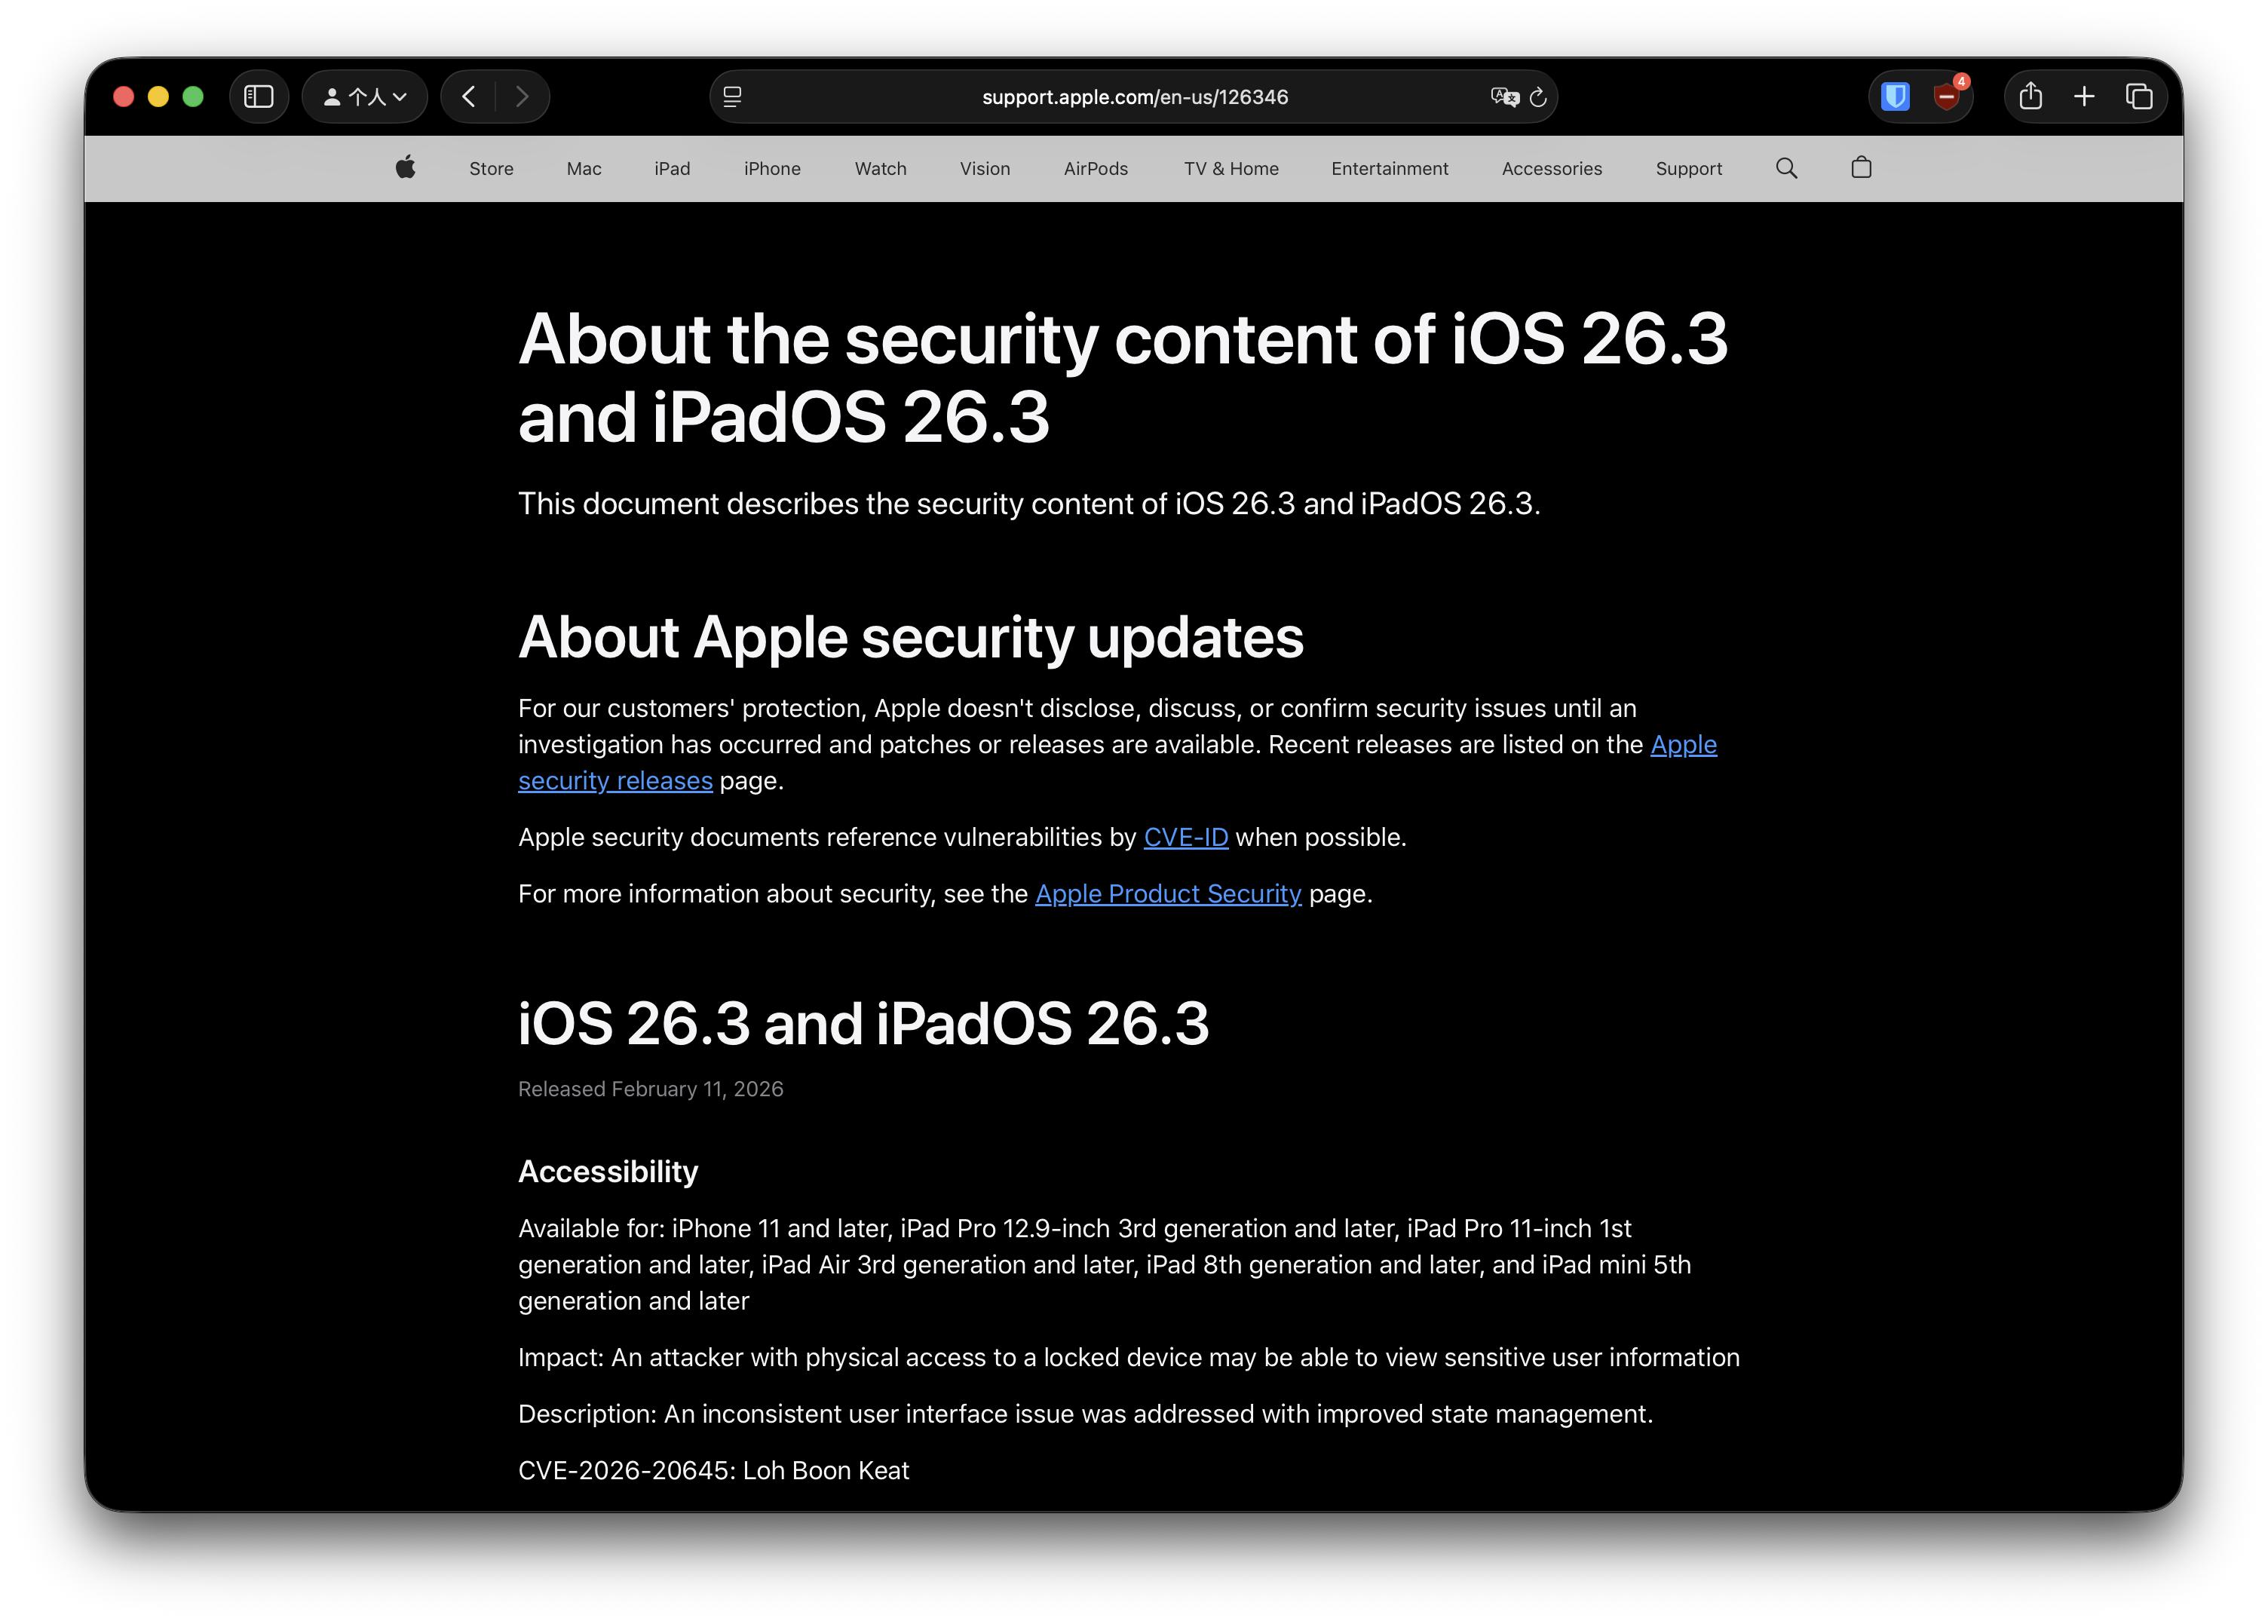Open the profile switcher dropdown
Viewport: 2268px width, 1624px height.
point(365,97)
